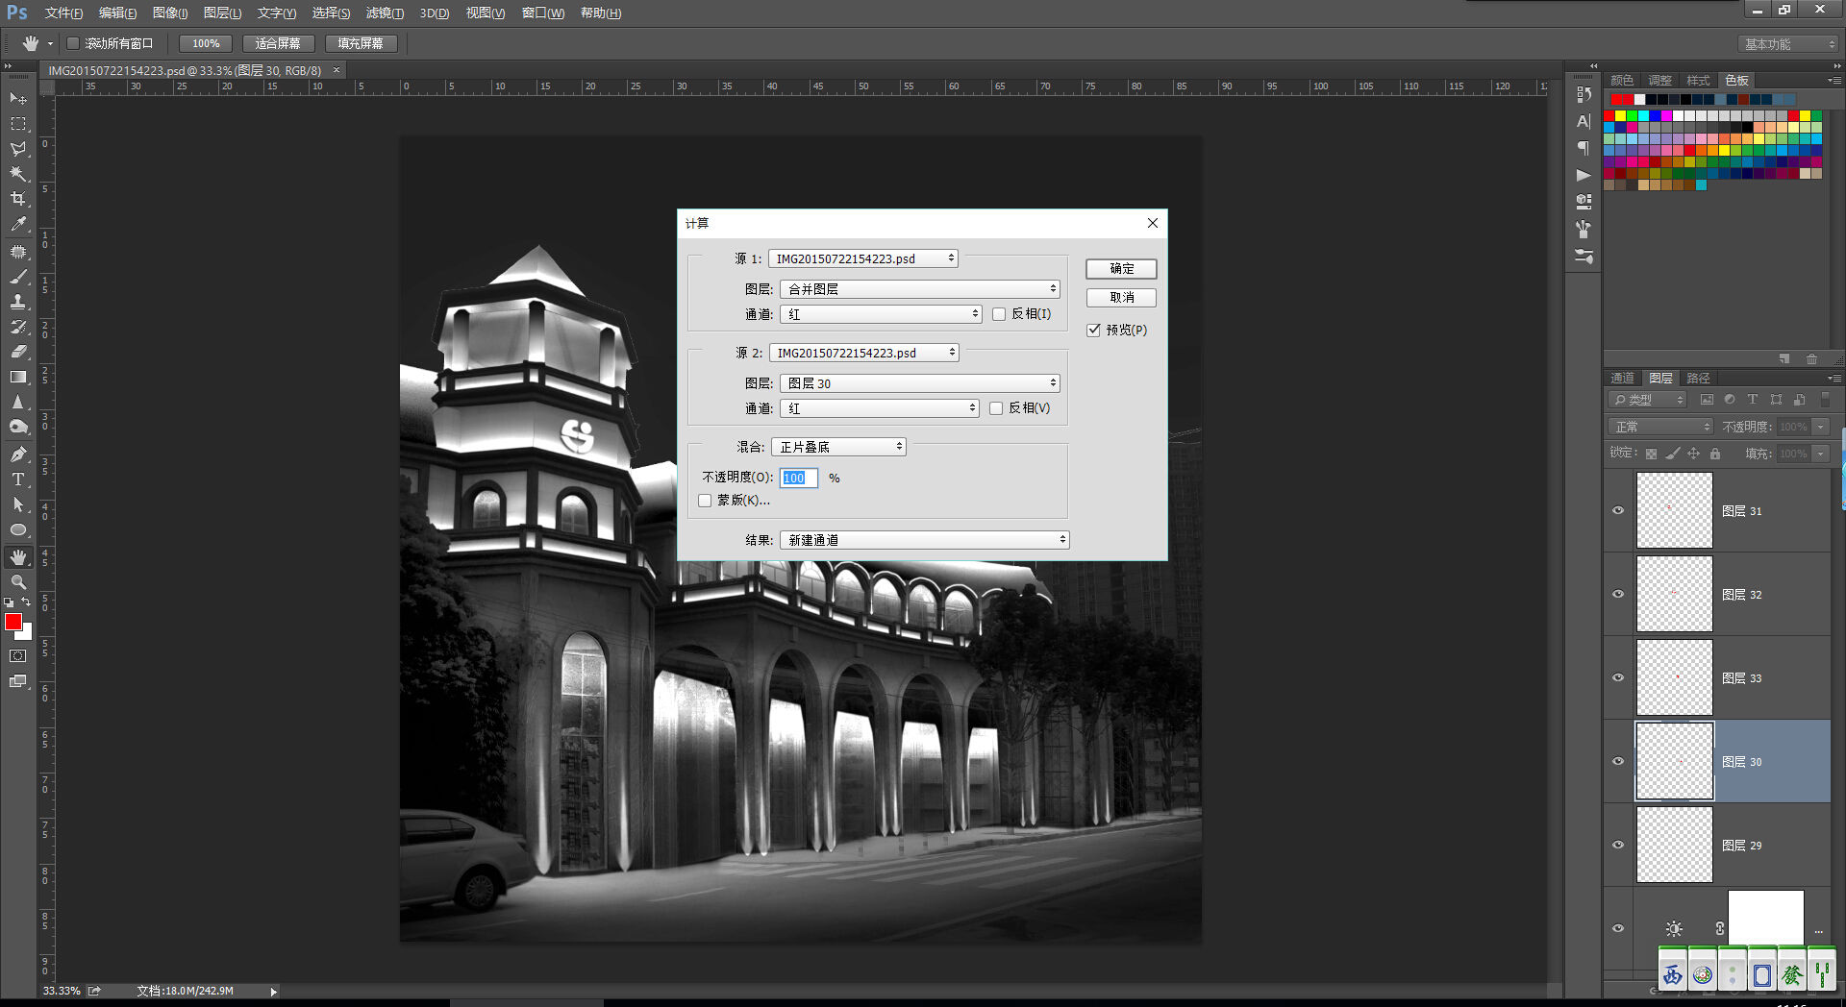The image size is (1846, 1007).
Task: Open the History panel icon
Action: [x=1584, y=94]
